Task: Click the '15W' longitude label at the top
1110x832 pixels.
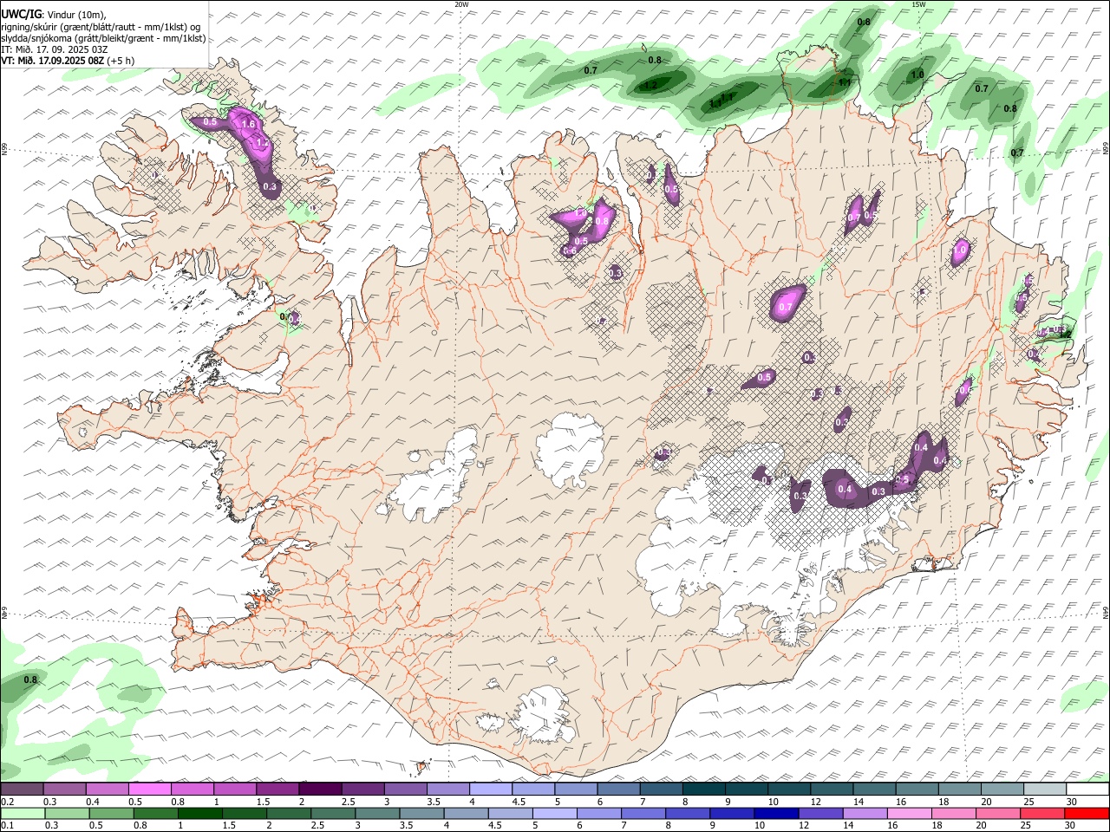Action: (x=918, y=4)
